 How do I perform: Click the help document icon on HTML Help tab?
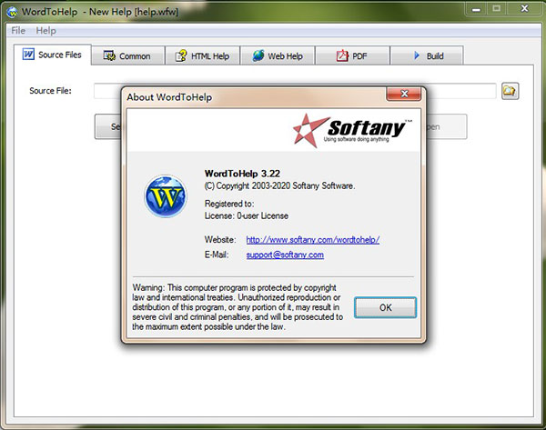pos(181,55)
